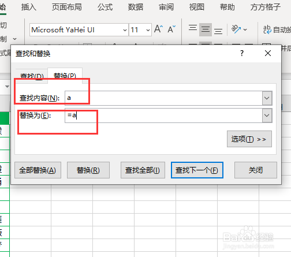Switch to 查找(D) tab in dialog

coord(32,76)
